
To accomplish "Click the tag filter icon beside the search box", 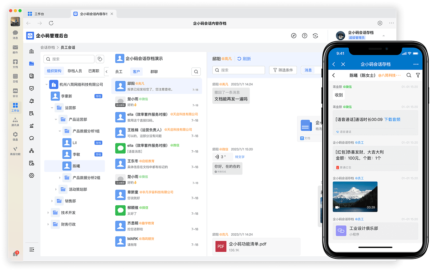I will pos(100,59).
